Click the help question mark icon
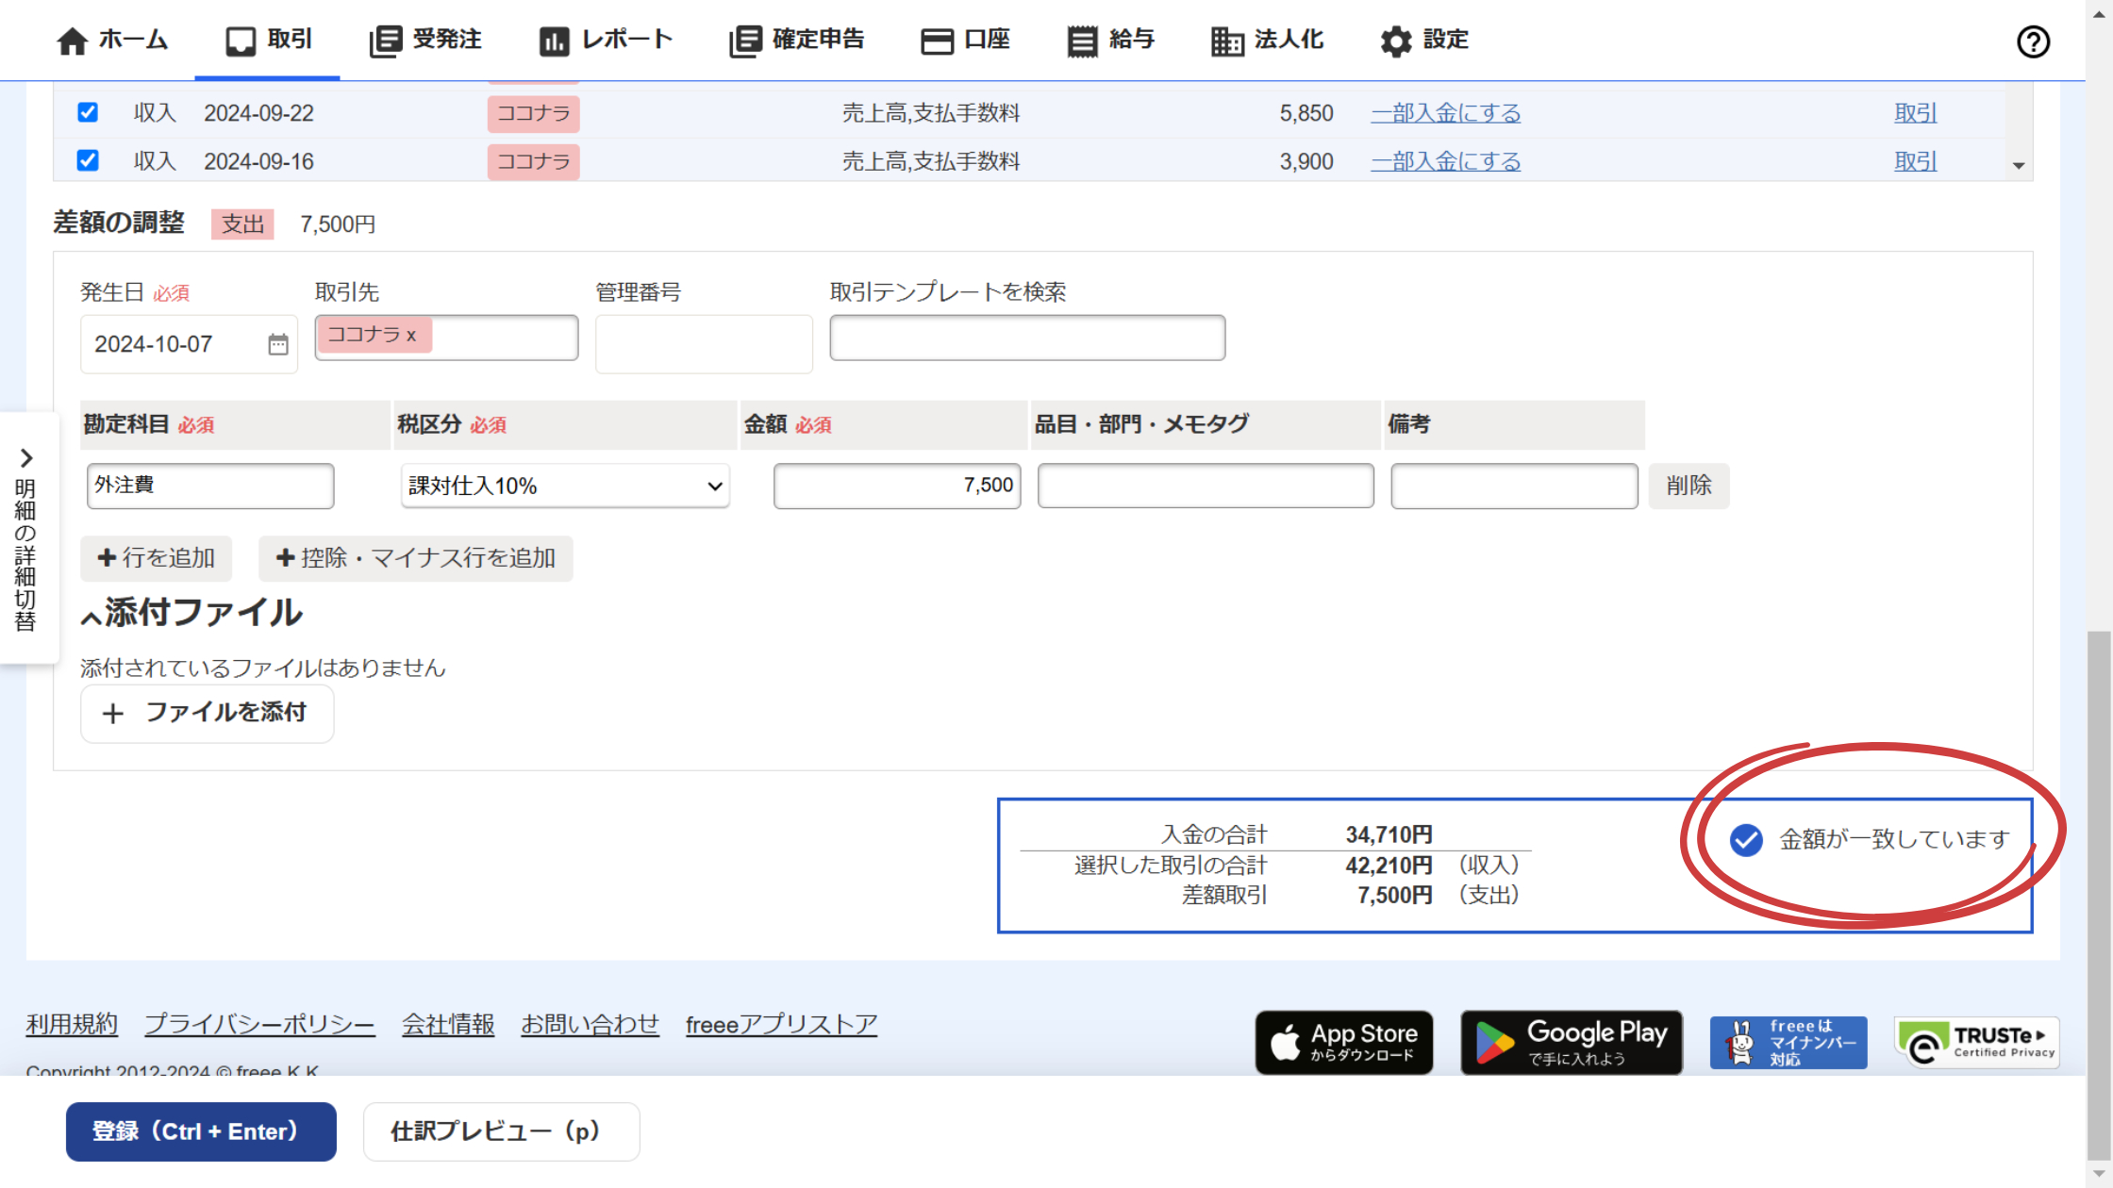 (2033, 41)
